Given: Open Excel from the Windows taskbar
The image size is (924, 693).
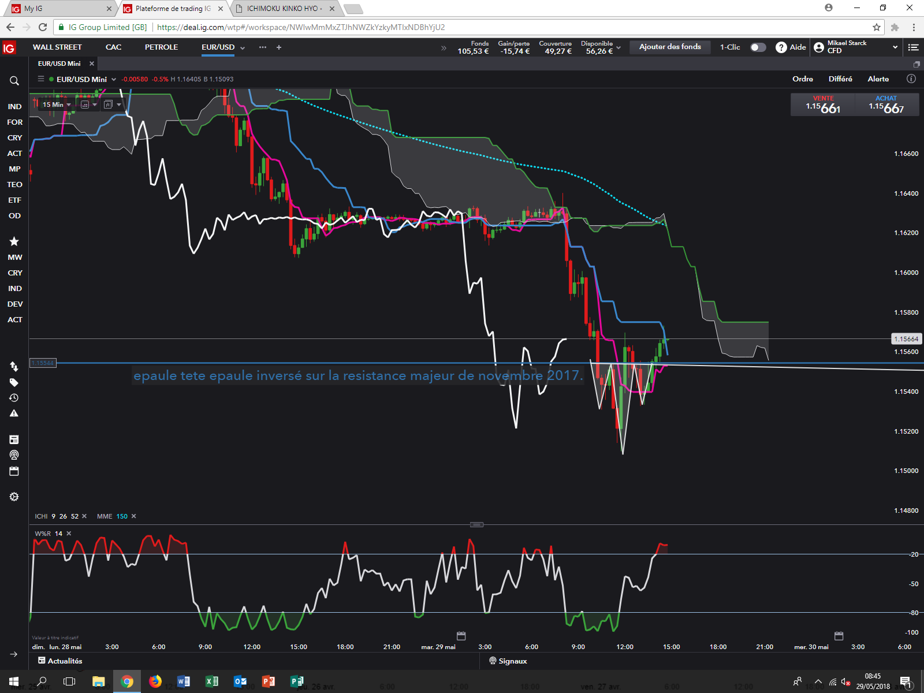Looking at the screenshot, I should 212,681.
